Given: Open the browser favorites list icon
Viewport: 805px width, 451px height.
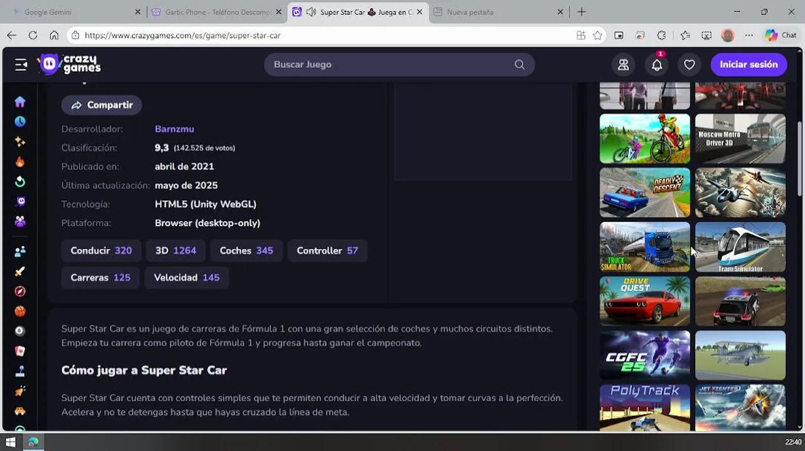Looking at the screenshot, I should pos(685,36).
